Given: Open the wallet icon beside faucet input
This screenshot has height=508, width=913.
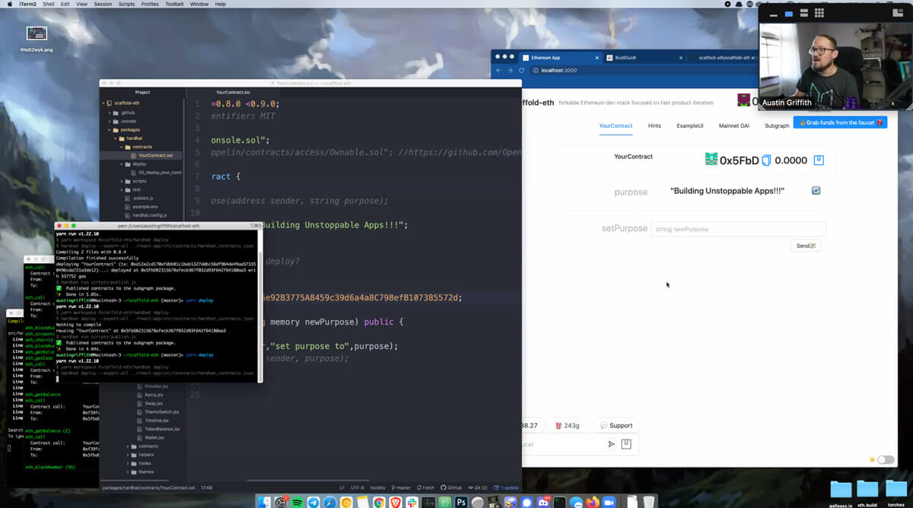Looking at the screenshot, I should (626, 444).
